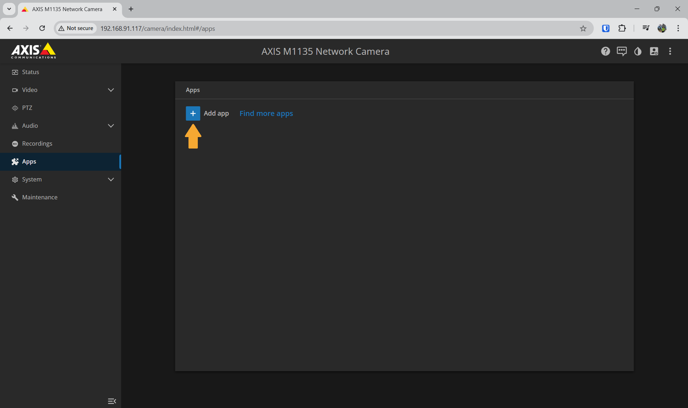
Task: Click the AXIS M1135 Network Camera title
Action: coord(325,52)
